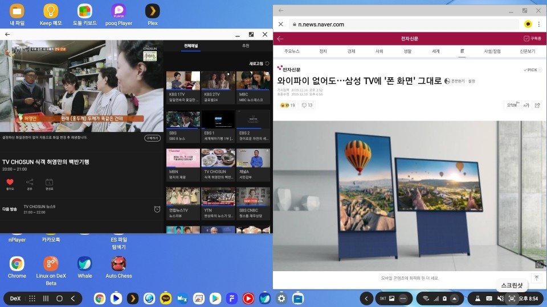Image resolution: width=547 pixels, height=307 pixels.
Task: Switch to the 추천 tab in pooq
Action: [246, 45]
